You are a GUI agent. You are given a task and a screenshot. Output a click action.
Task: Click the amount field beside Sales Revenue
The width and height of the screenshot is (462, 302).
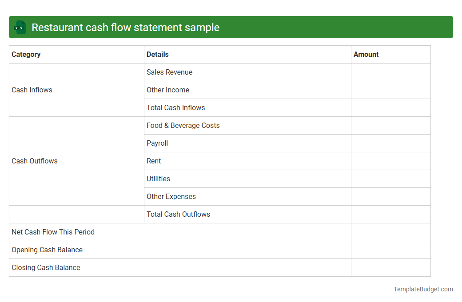(x=390, y=72)
